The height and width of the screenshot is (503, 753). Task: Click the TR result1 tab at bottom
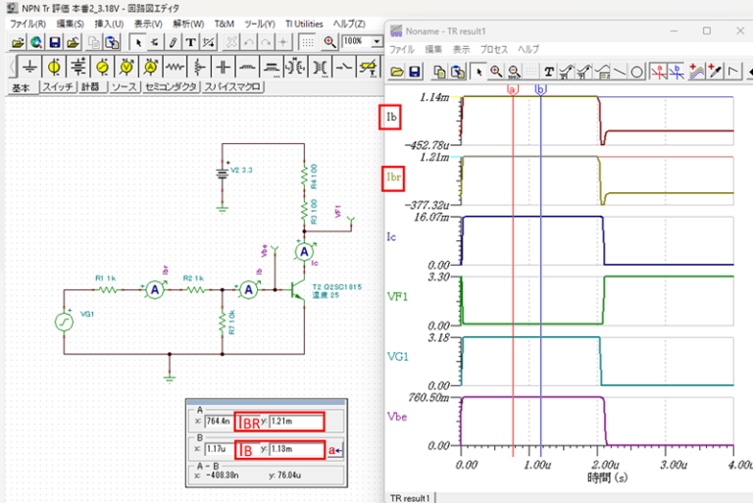click(x=410, y=497)
